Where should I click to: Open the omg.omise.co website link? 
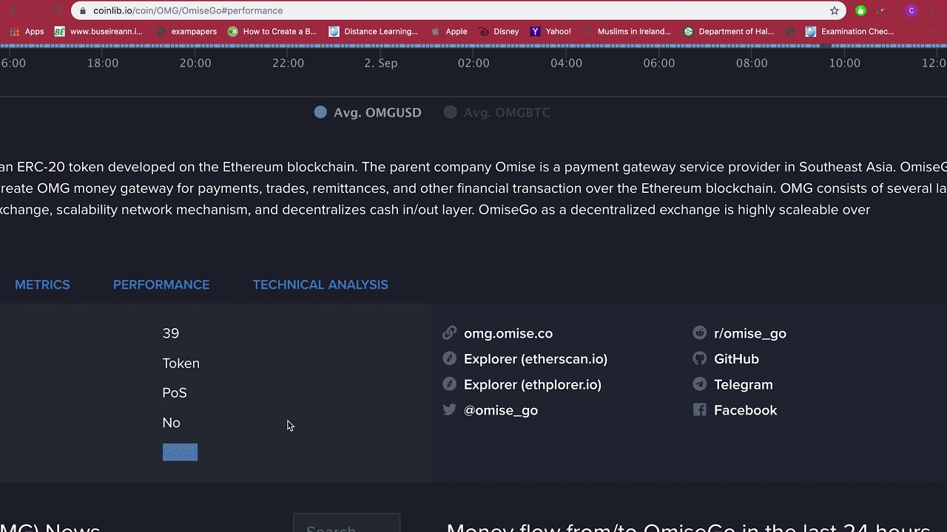(508, 333)
